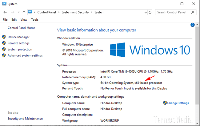Minimize the System window
Viewport: 200px width, 126px height.
click(x=170, y=4)
